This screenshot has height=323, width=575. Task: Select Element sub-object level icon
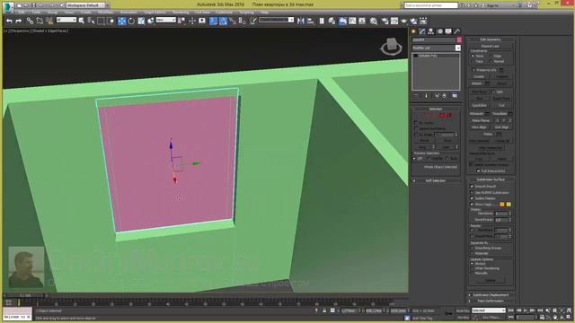448,116
